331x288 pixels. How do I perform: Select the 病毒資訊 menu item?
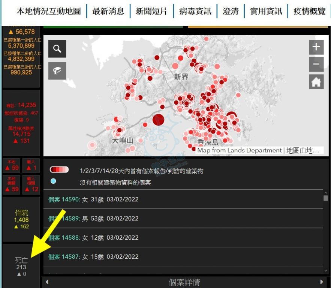pos(195,11)
